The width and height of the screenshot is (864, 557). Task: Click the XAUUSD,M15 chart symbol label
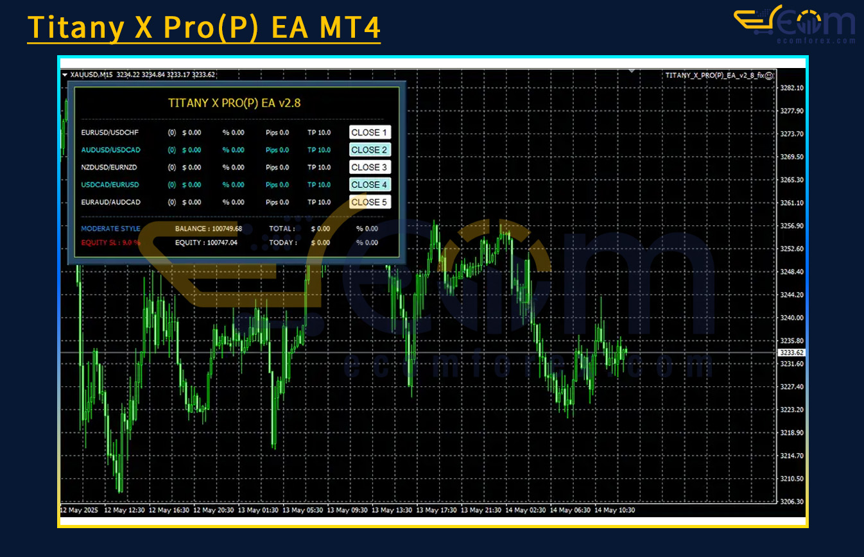tap(92, 75)
